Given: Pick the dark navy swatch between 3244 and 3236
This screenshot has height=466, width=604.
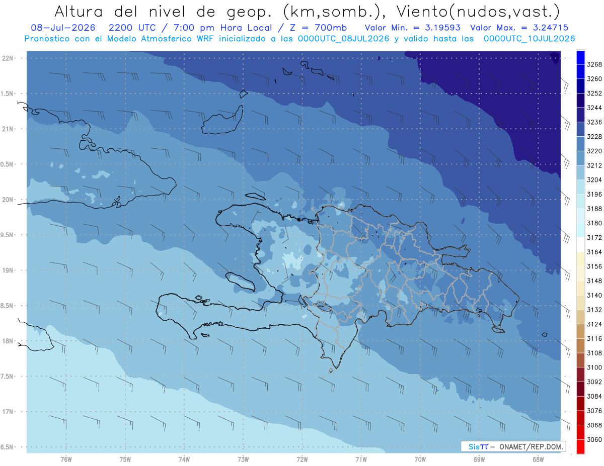Looking at the screenshot, I should pyautogui.click(x=580, y=115).
